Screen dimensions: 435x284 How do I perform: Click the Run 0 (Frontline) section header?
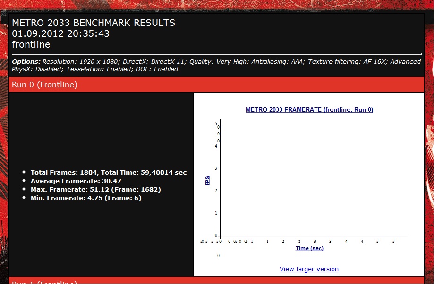pos(216,84)
